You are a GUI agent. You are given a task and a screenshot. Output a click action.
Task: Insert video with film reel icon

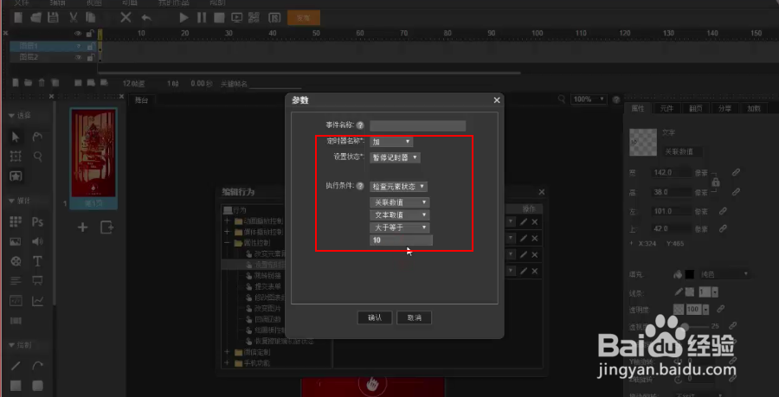coord(16,261)
